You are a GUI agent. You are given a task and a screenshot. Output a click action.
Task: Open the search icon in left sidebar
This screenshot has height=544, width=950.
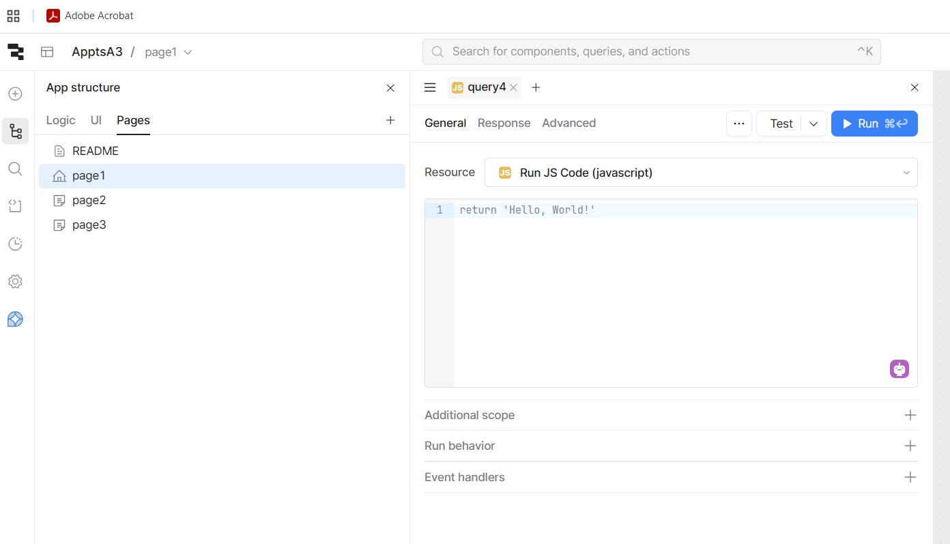pyautogui.click(x=15, y=169)
